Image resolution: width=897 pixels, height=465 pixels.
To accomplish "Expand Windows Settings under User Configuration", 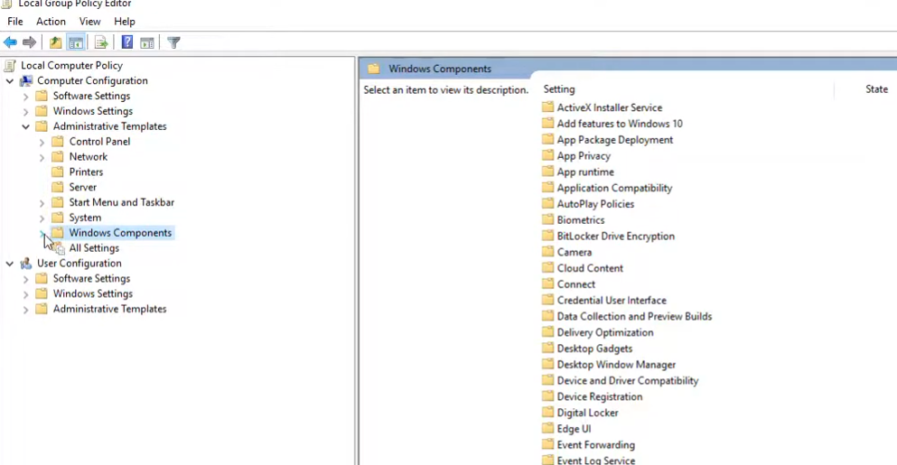I will point(25,294).
